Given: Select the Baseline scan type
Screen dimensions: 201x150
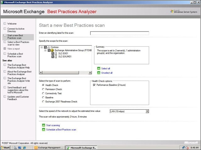Looking at the screenshot, I should click(x=43, y=97).
